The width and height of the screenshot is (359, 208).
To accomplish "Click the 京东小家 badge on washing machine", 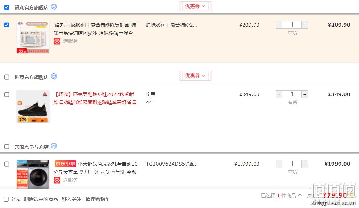I will 65,164.
